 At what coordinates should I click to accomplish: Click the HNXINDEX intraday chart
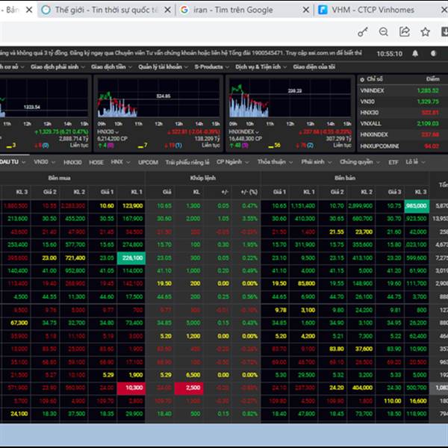click(x=290, y=98)
